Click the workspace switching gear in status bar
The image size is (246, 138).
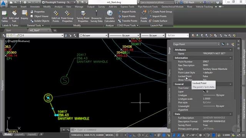(200, 135)
